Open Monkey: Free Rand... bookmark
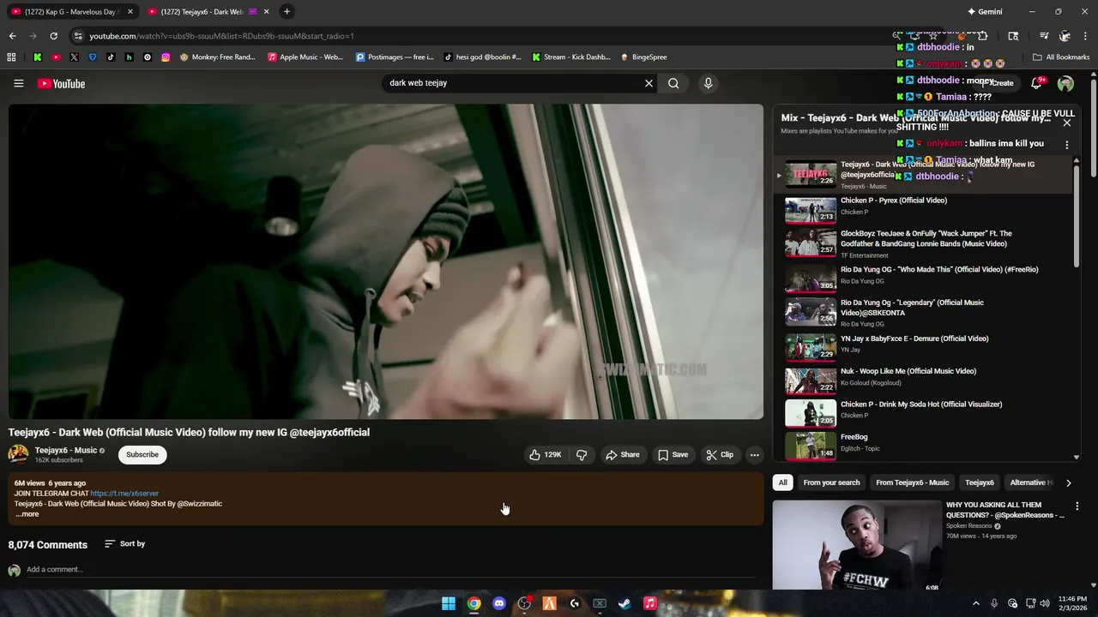This screenshot has height=617, width=1098. (x=217, y=57)
